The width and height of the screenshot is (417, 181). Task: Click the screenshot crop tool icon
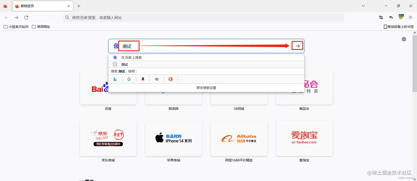pyautogui.click(x=381, y=18)
